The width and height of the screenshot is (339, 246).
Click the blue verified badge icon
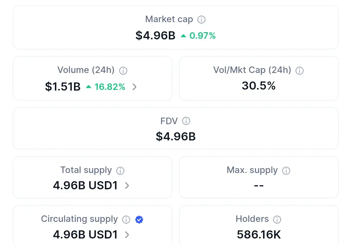click(x=139, y=220)
